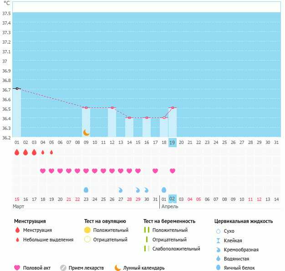
Task: Click the highlighted date 02 in Апрель
Action: 173,199
